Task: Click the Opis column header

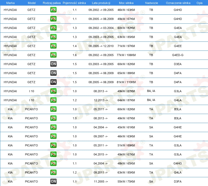Action: (x=199, y=3)
